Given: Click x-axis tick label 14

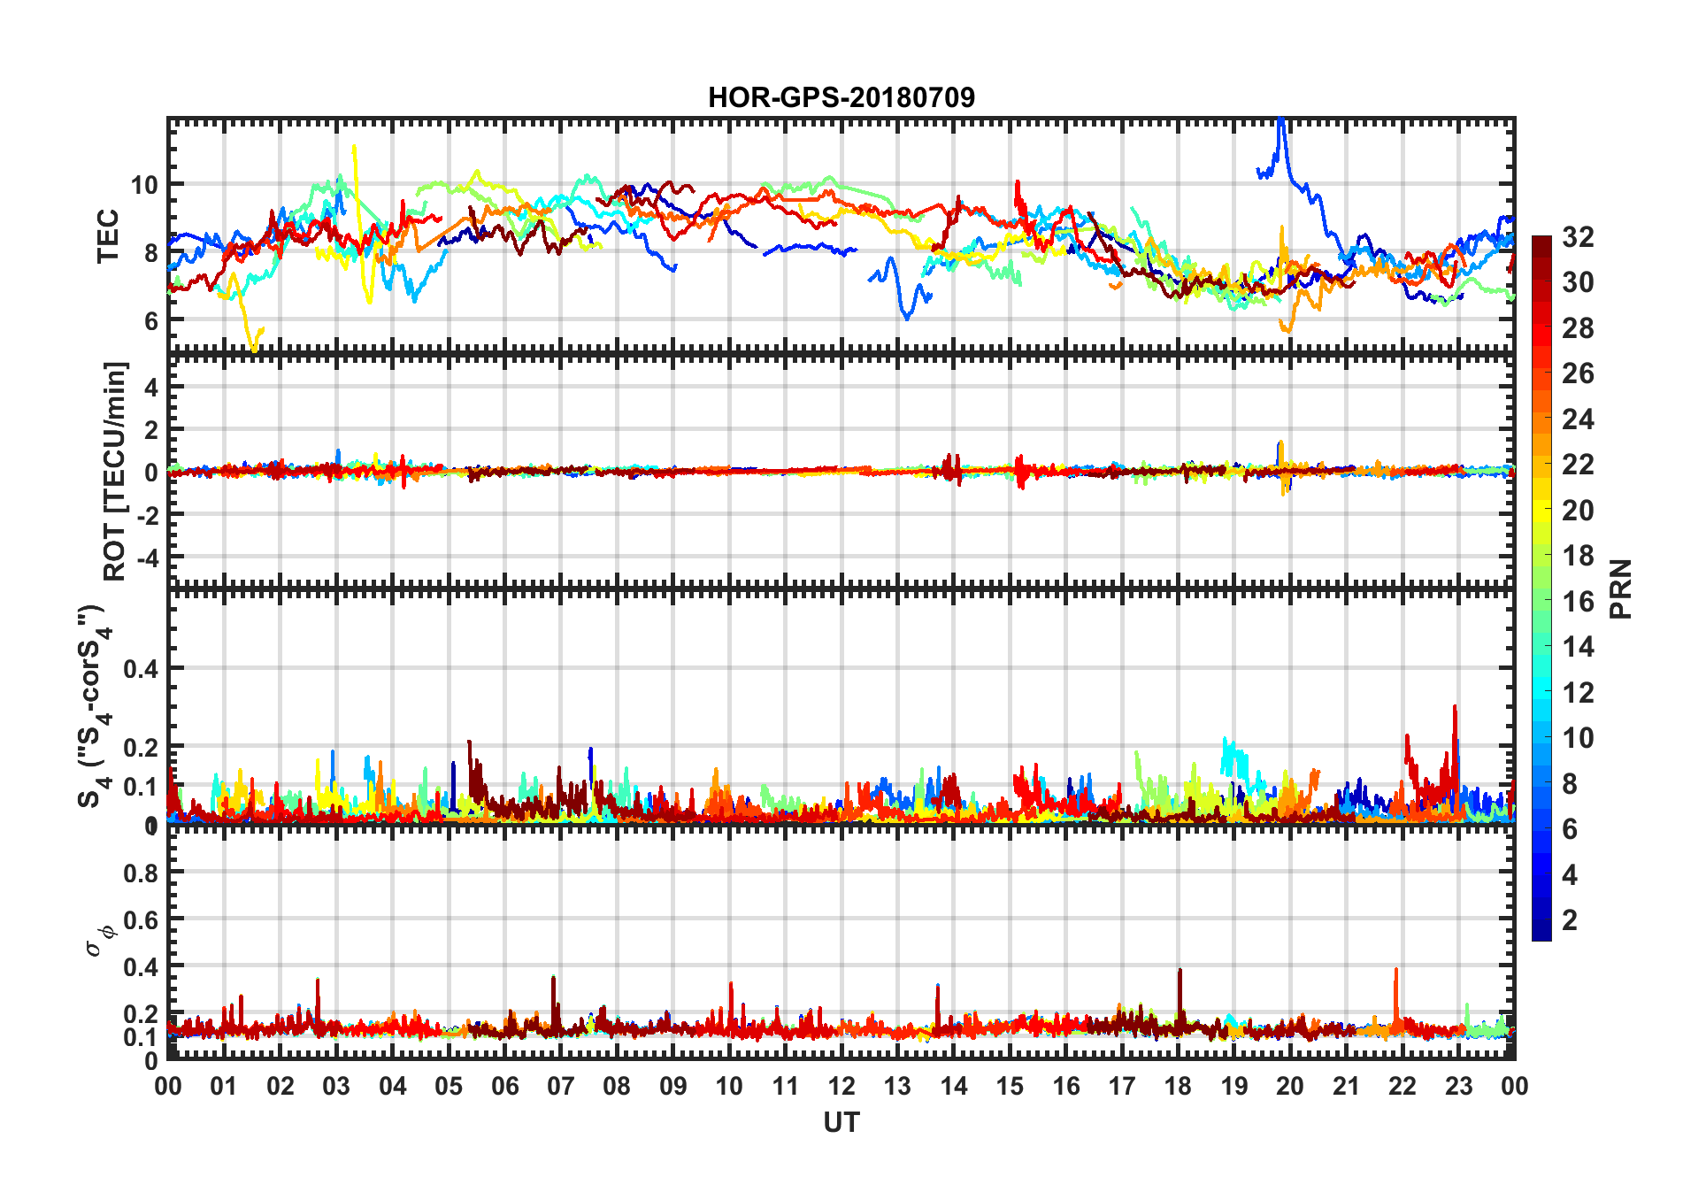Looking at the screenshot, I should click(x=954, y=1087).
